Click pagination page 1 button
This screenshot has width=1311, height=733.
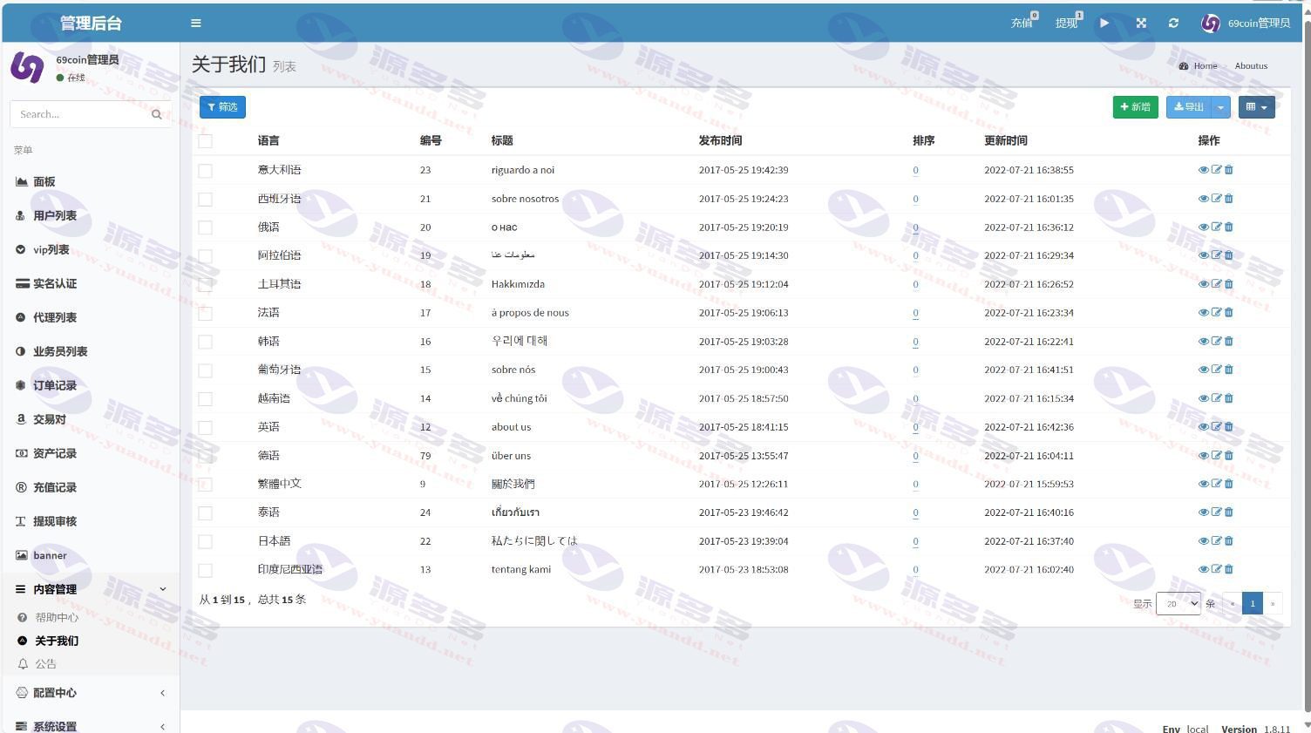1253,603
